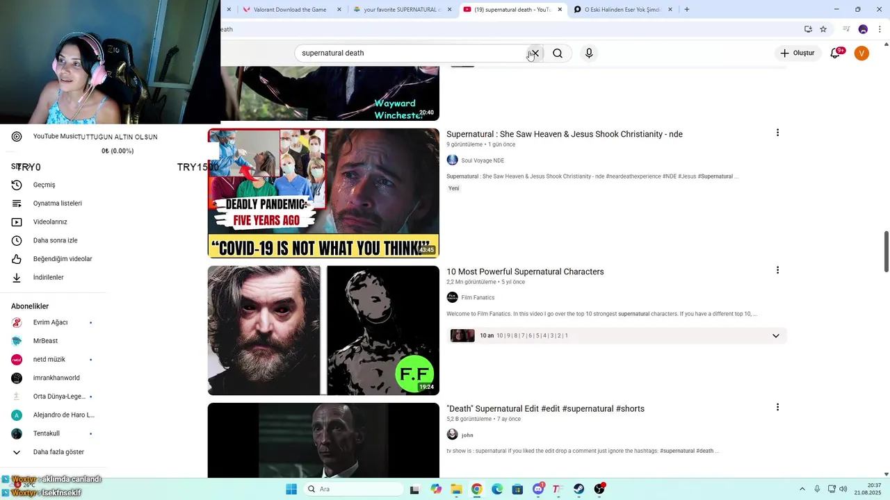Open Supernatural : She Saw Heaven video title

click(564, 134)
